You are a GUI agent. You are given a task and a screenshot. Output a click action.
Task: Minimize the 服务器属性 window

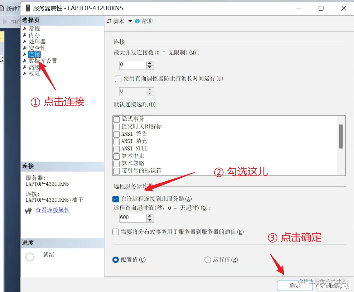pos(299,8)
